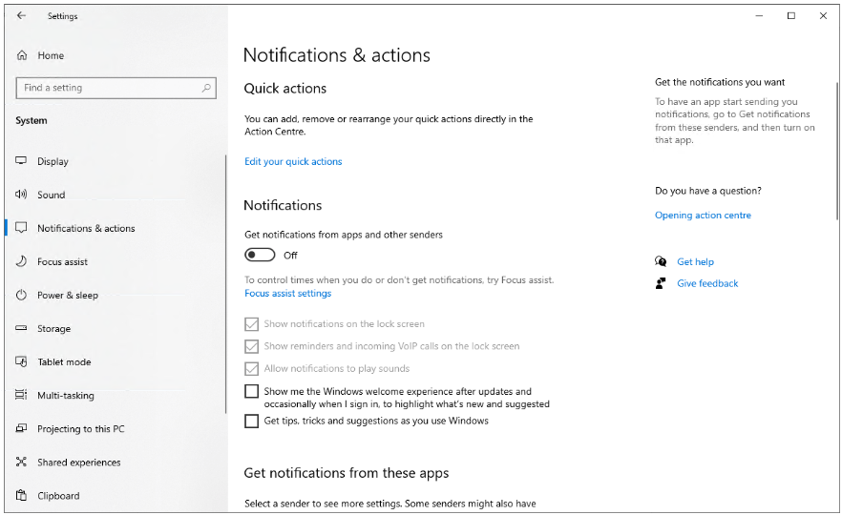Click the Storage drive icon
Viewport: 842px width, 515px height.
click(21, 328)
